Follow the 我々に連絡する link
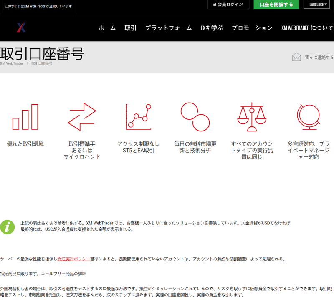The image size is (334, 307). point(319,57)
